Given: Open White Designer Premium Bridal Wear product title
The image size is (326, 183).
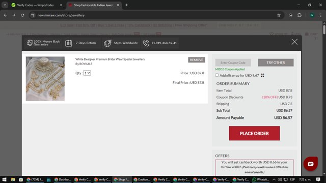Looking at the screenshot, I should [110, 59].
